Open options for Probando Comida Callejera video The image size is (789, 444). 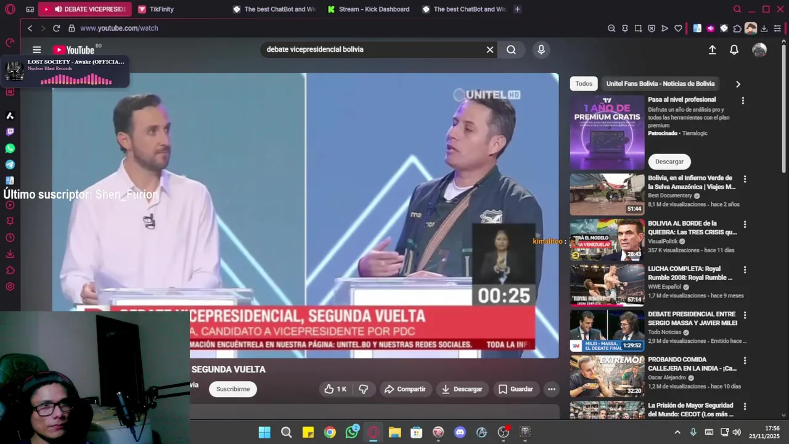pyautogui.click(x=745, y=361)
